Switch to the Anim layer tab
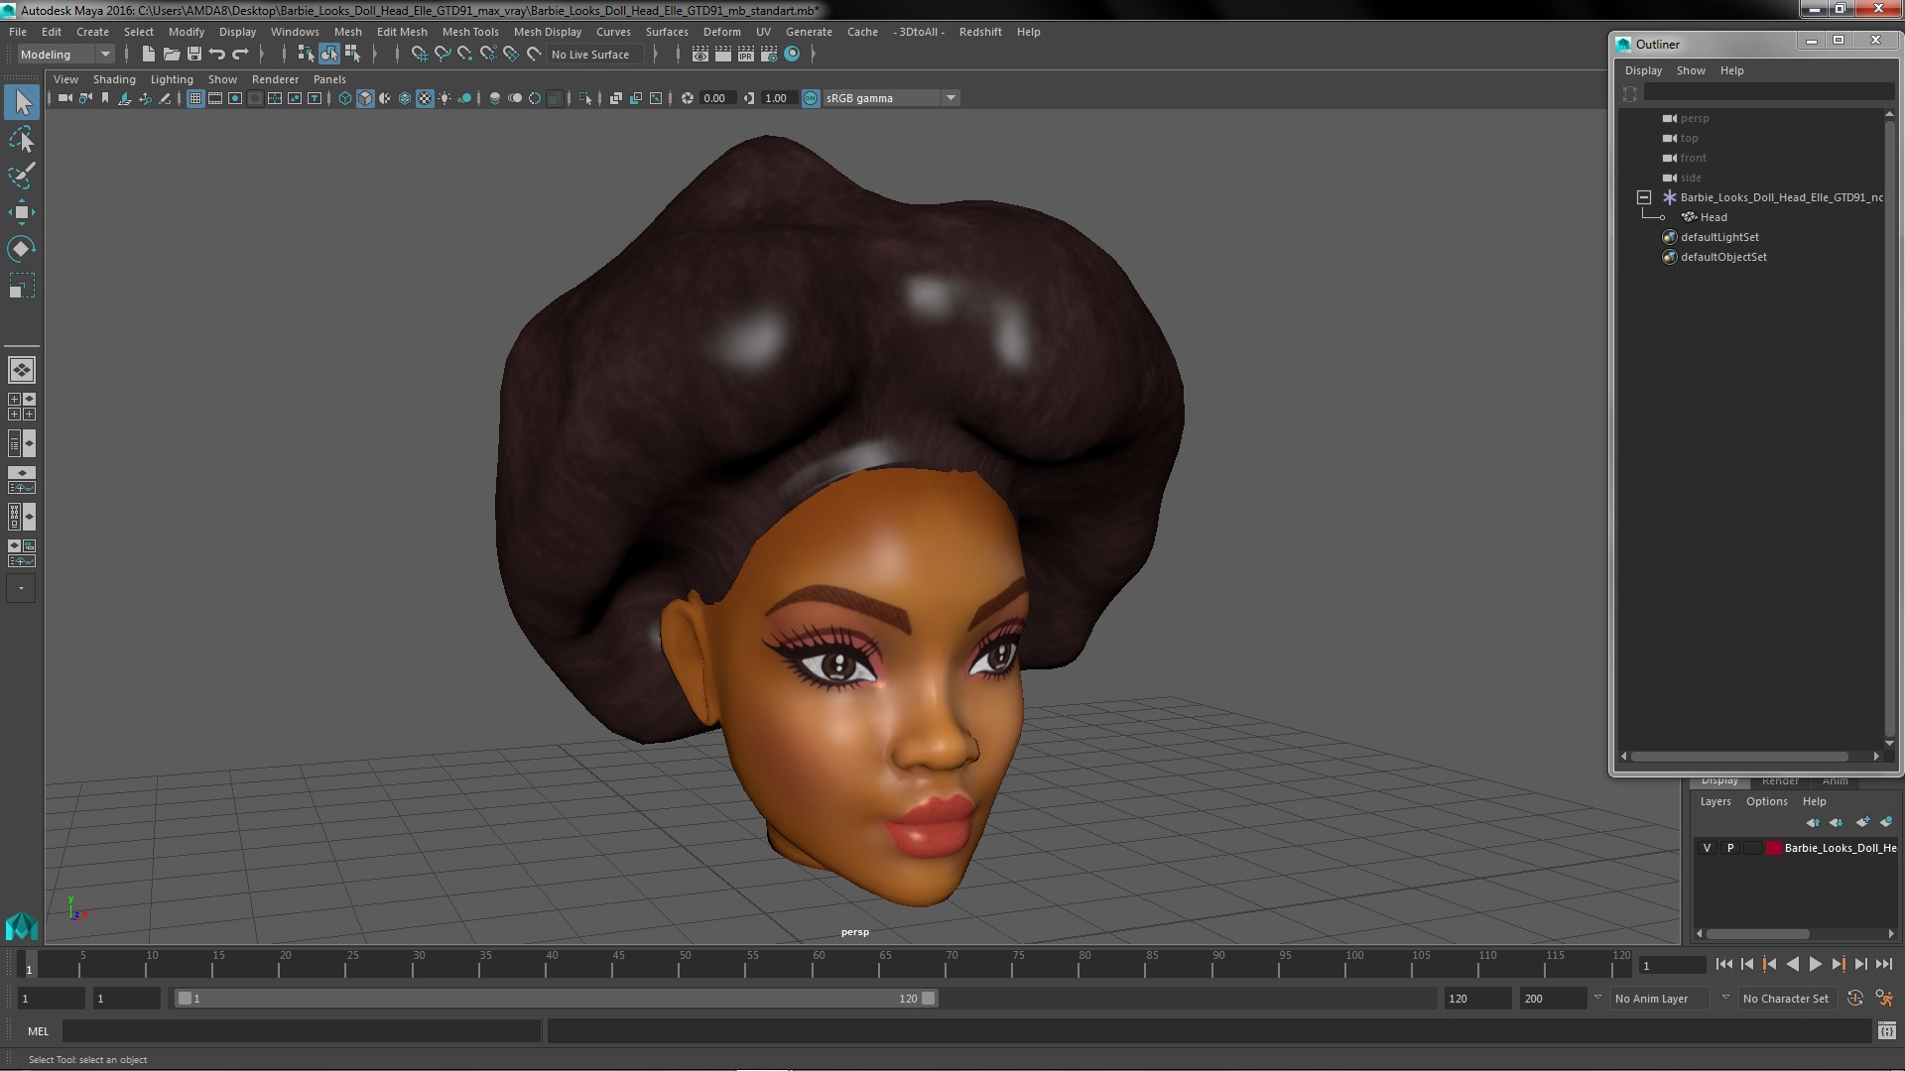This screenshot has height=1071, width=1905. click(x=1835, y=781)
